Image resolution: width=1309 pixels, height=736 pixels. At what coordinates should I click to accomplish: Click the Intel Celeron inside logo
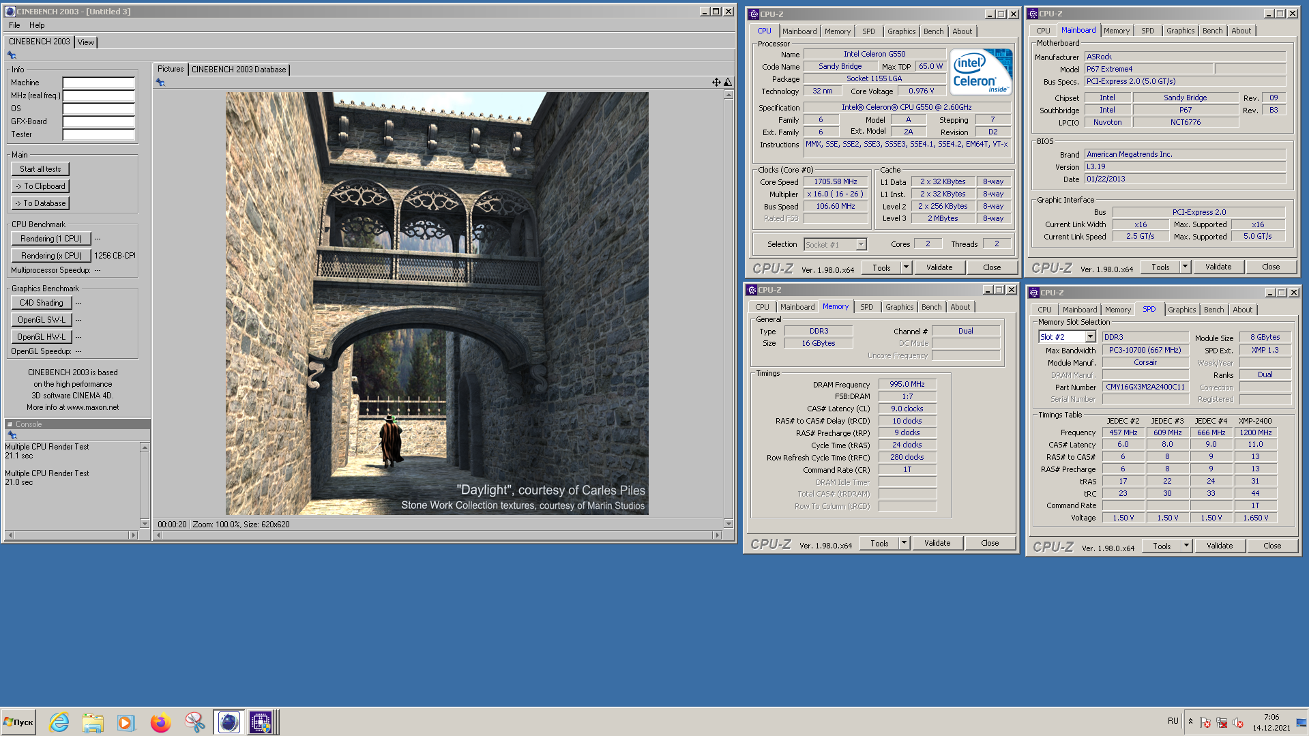[x=981, y=72]
